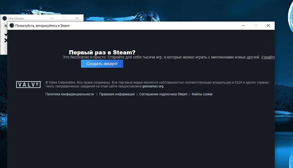Click the Valve Corporation copyright text
Viewport: 293px width, 168px height.
[x=157, y=84]
